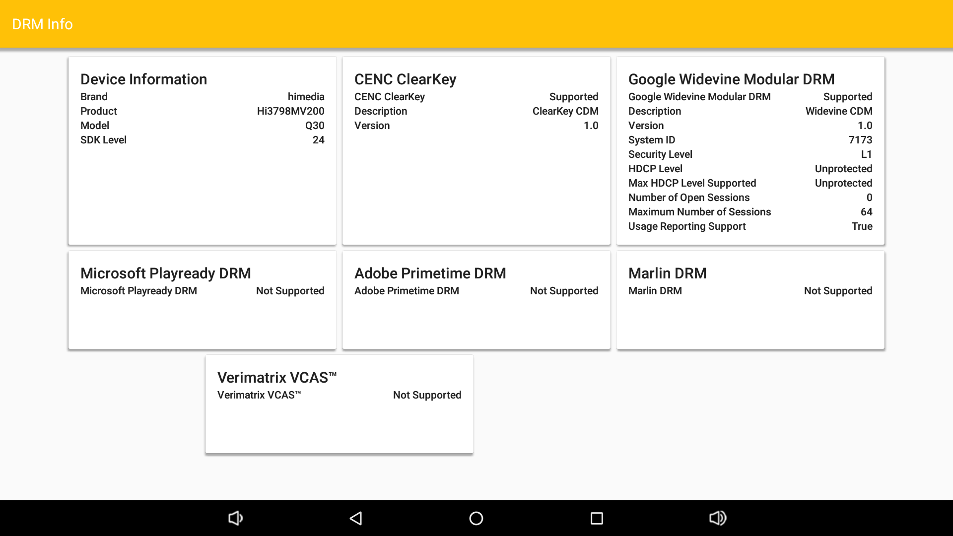Screen dimensions: 953x536
Task: Select Adobe Primetime Not Supported status
Action: [564, 291]
